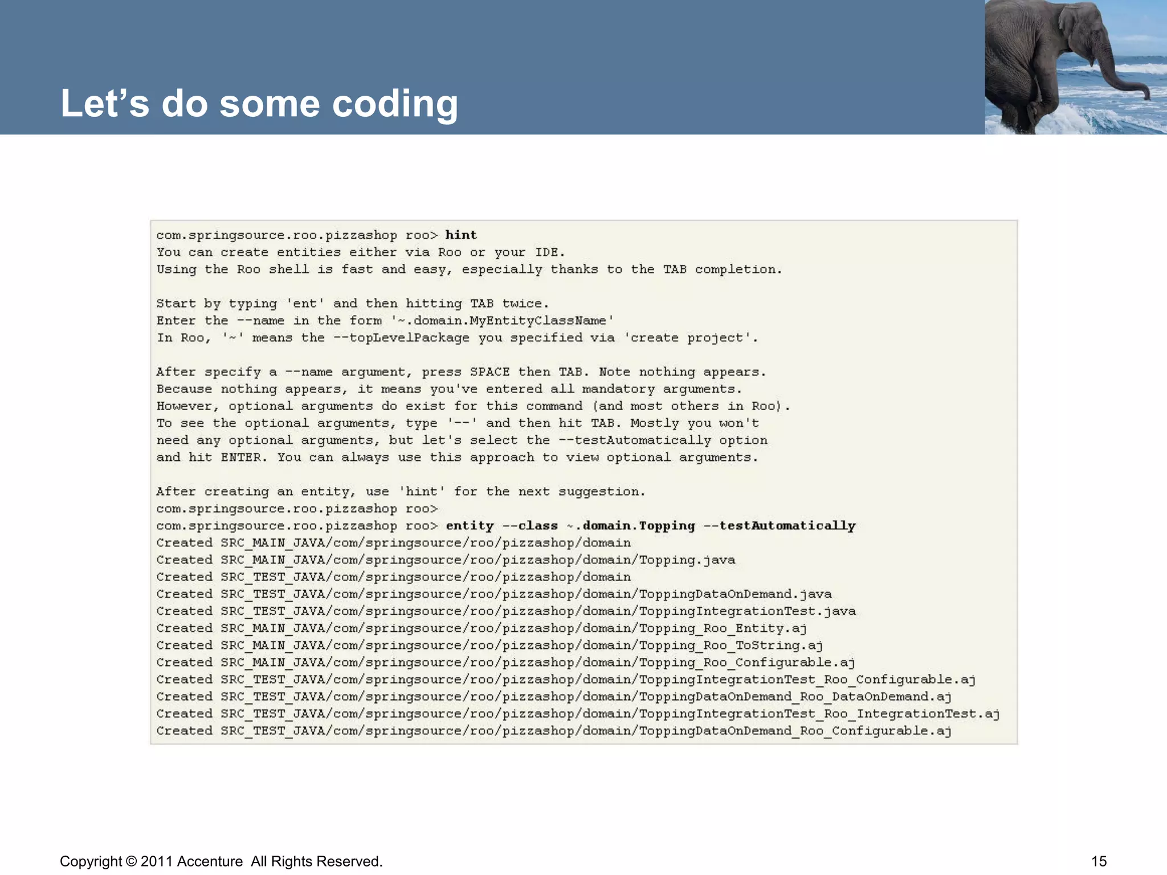Click the elephant image in the header
1167x875 pixels.
(x=1076, y=67)
